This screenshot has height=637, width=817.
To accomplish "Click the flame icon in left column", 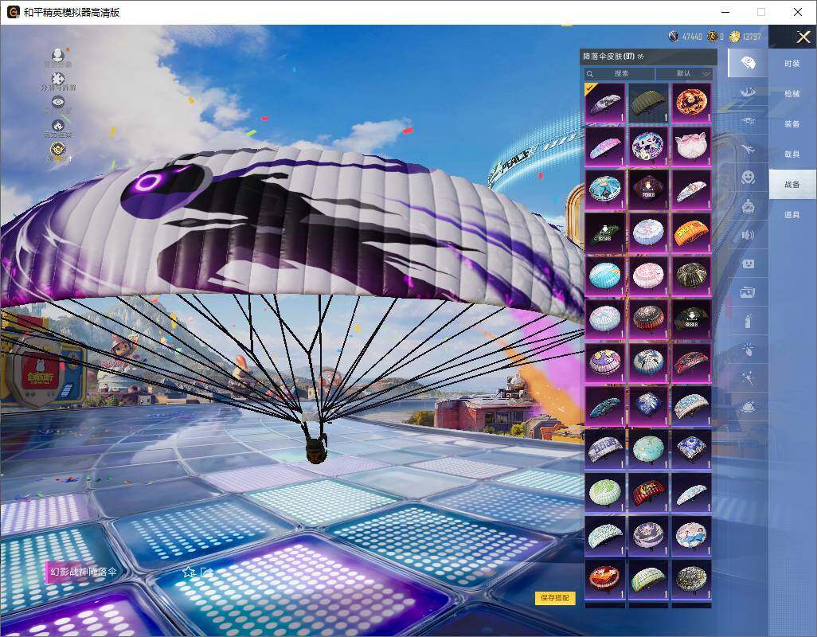I will tap(58, 125).
